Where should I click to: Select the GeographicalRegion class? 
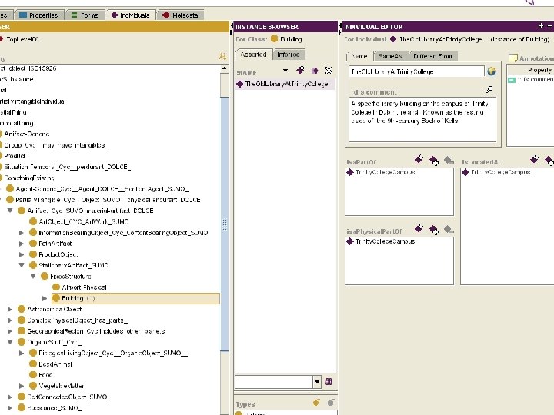91,331
